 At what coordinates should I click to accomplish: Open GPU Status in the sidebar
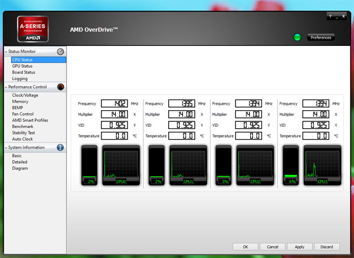(x=22, y=66)
